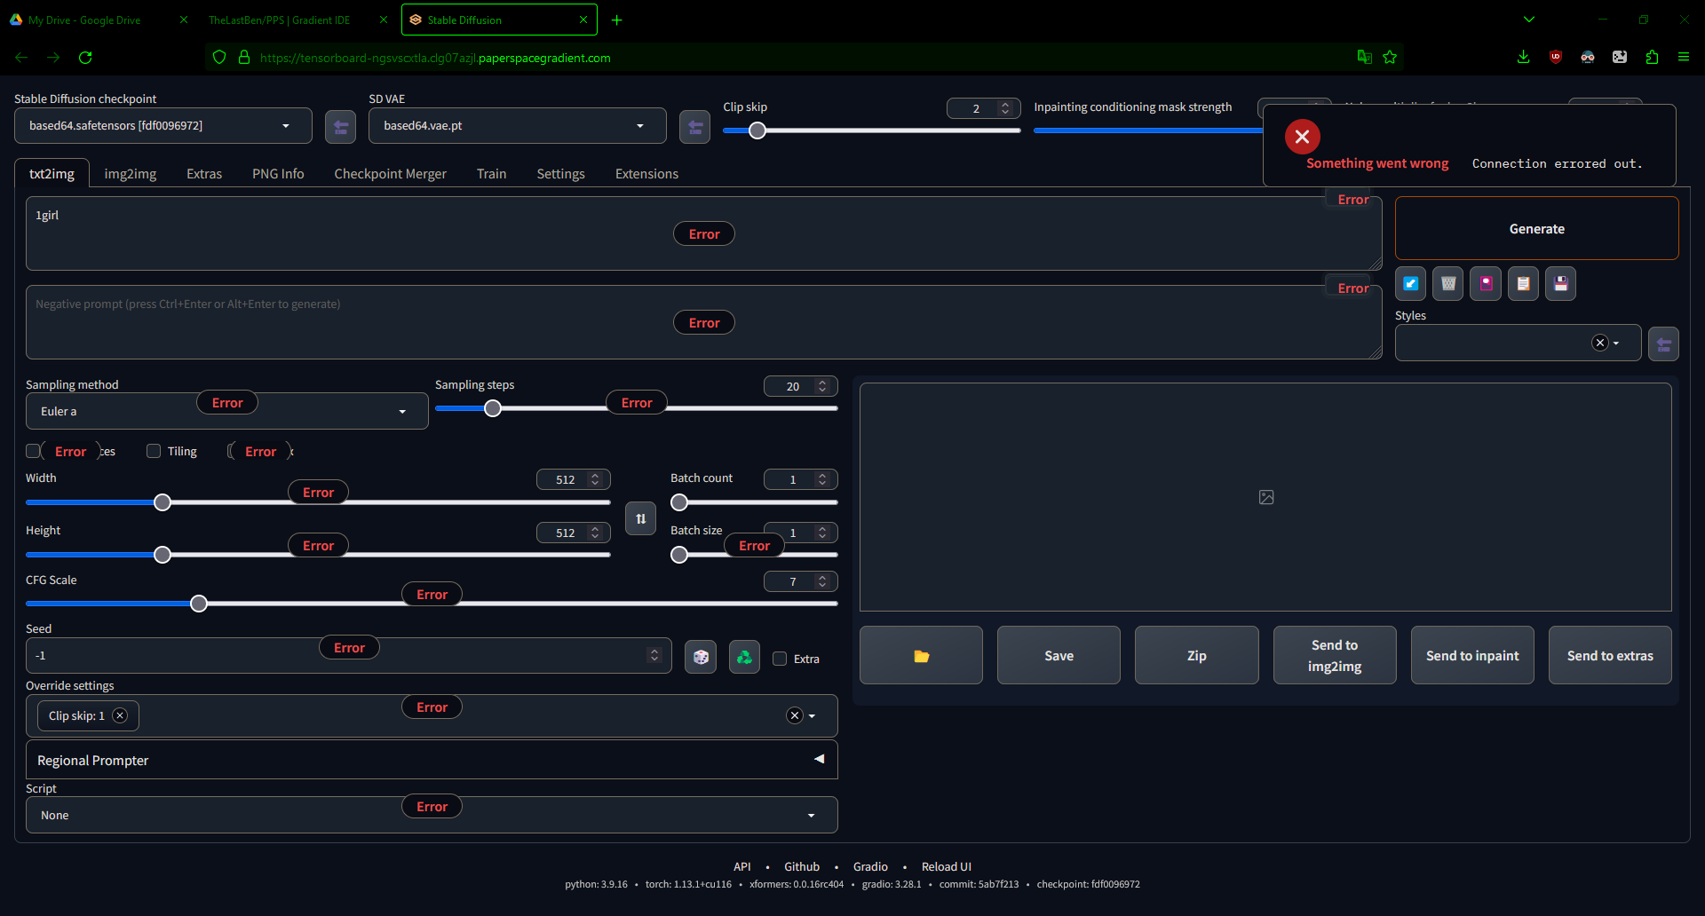Viewport: 1705px width, 916px height.
Task: Enable the Extra seed options checkbox
Action: pyautogui.click(x=780, y=659)
